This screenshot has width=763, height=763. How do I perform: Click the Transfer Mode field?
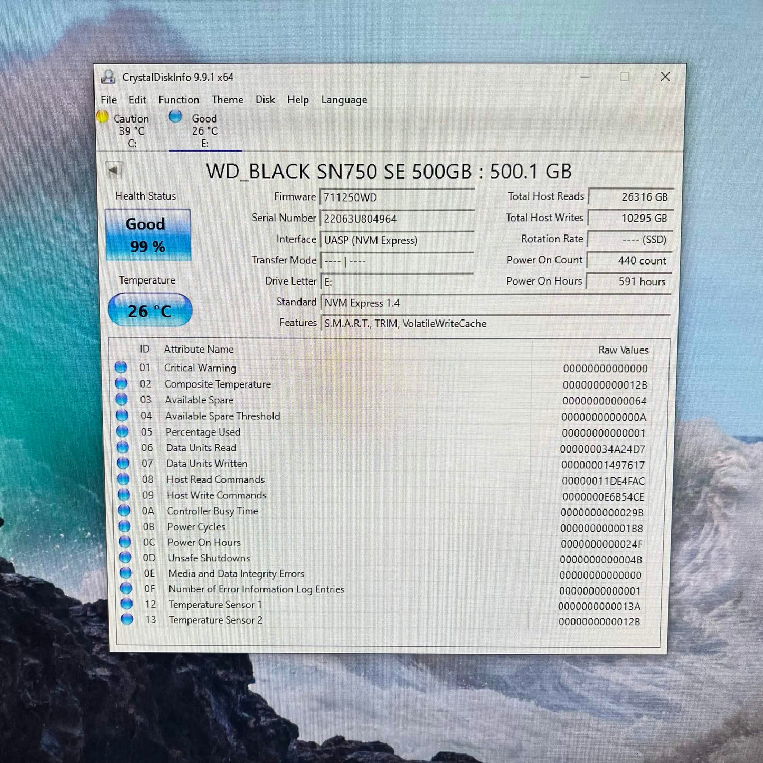[x=397, y=261]
